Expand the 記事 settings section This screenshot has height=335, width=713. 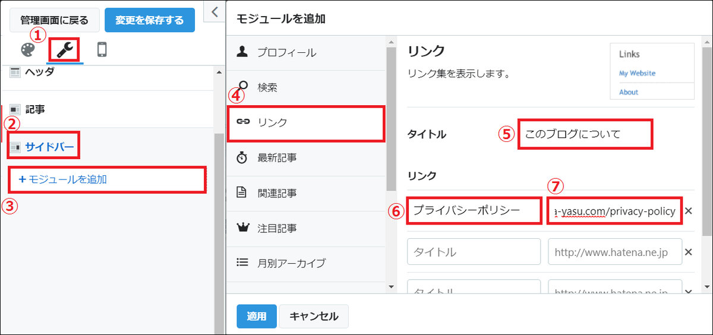107,109
